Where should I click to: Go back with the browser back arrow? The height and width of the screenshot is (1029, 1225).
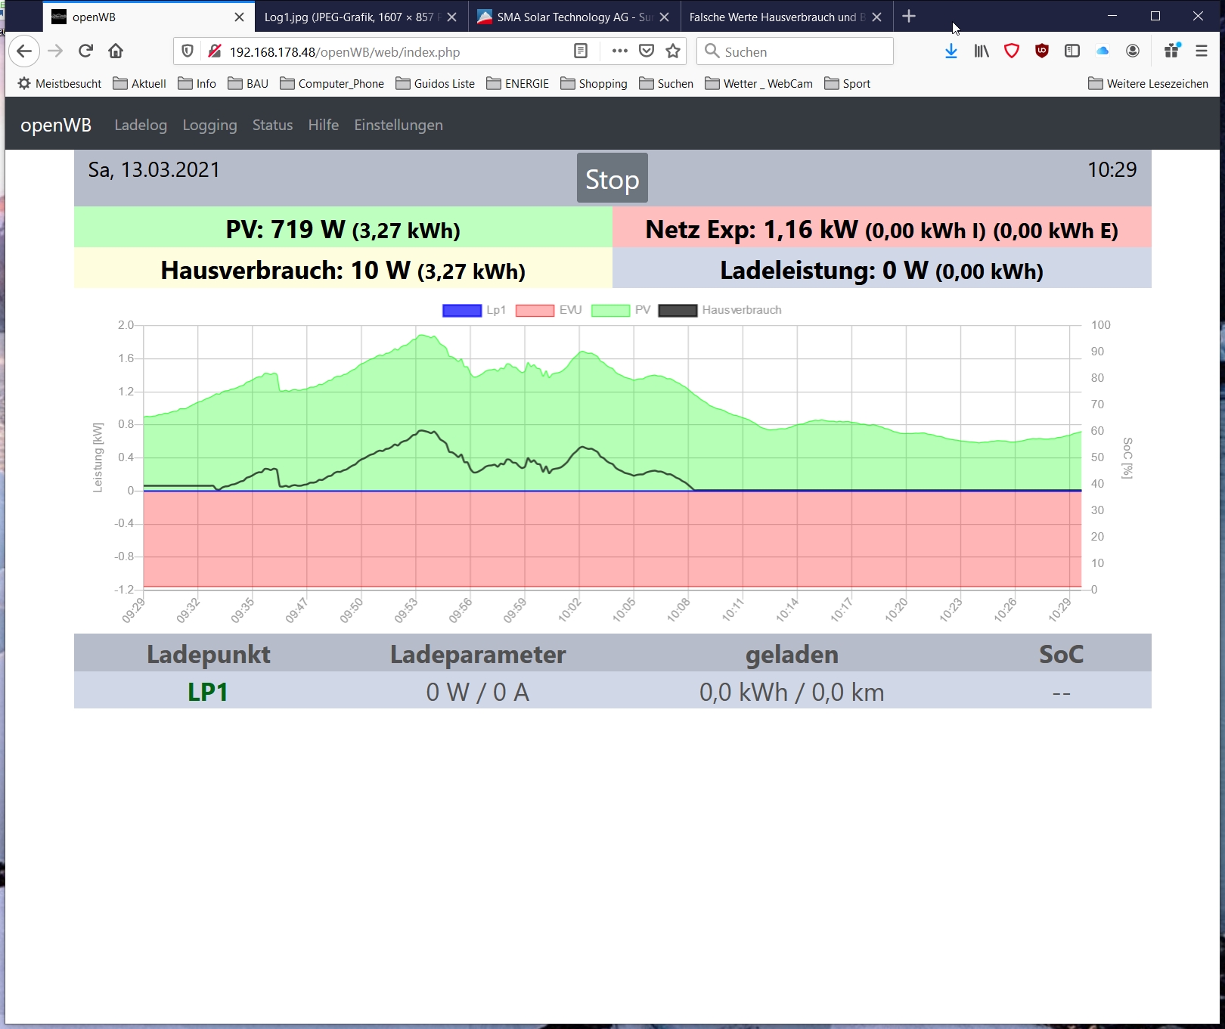point(24,51)
